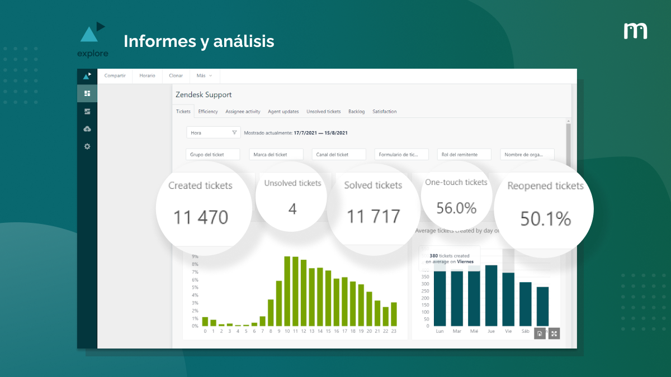Open the Marca del ticket filter
This screenshot has height=377, width=671.
[x=276, y=155]
